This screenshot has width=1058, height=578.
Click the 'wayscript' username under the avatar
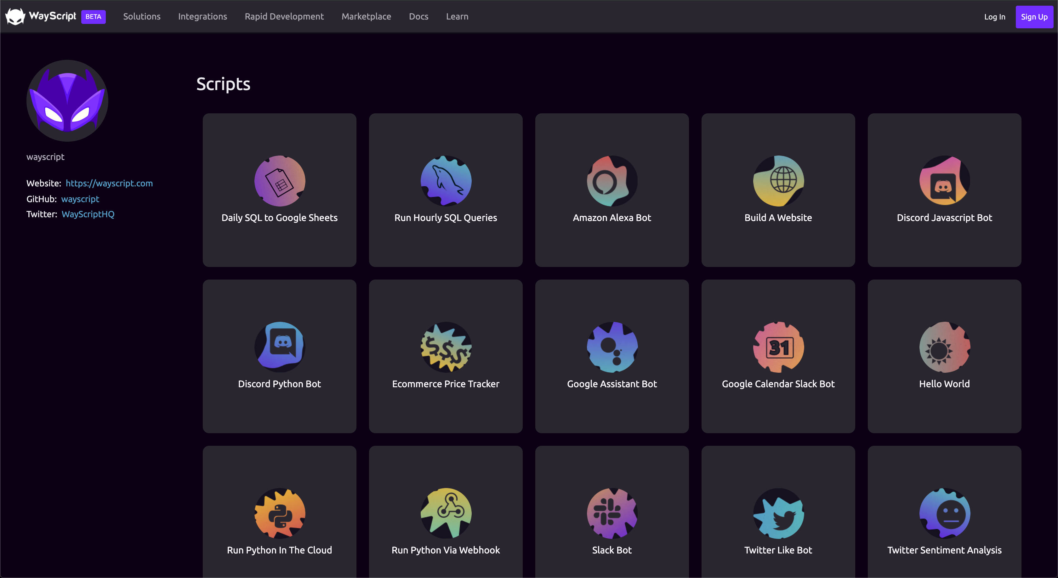[x=45, y=157]
